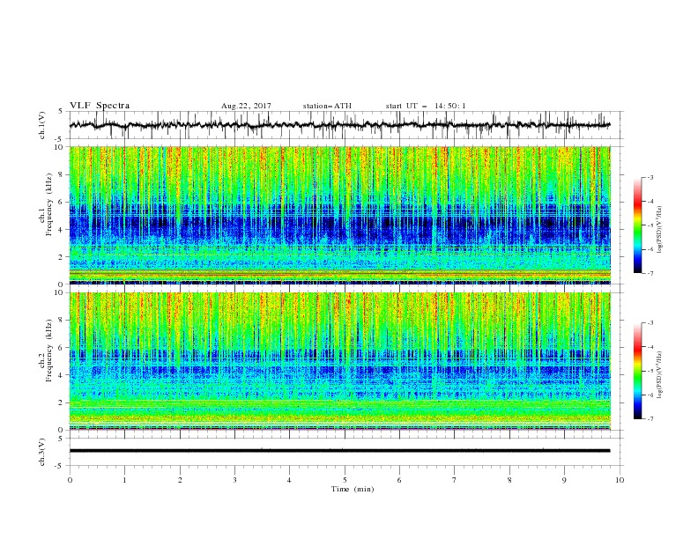Viewport: 698px width, 539px height.
Task: Click time axis tick label "8"
Action: point(509,480)
